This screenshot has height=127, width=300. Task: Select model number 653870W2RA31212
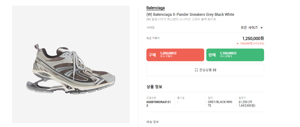[x=159, y=104]
